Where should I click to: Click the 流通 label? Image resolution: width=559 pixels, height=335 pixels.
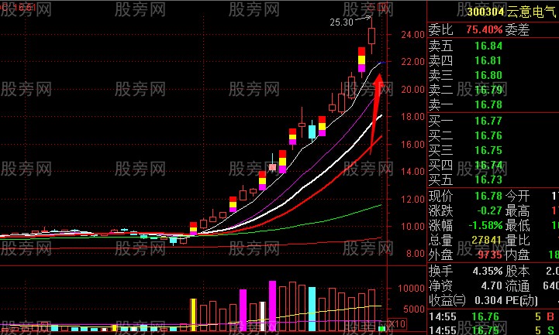click(518, 286)
